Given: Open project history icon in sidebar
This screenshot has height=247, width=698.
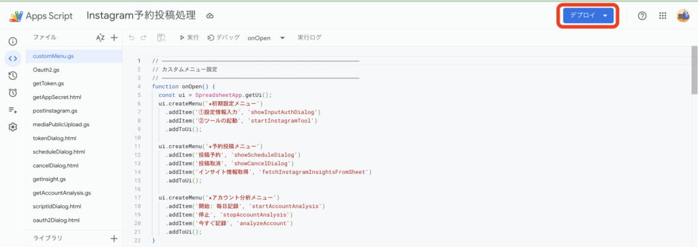Looking at the screenshot, I should (13, 76).
